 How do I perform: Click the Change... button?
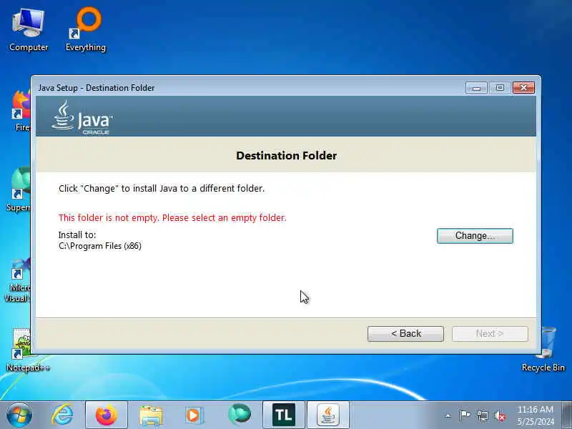[x=475, y=236]
